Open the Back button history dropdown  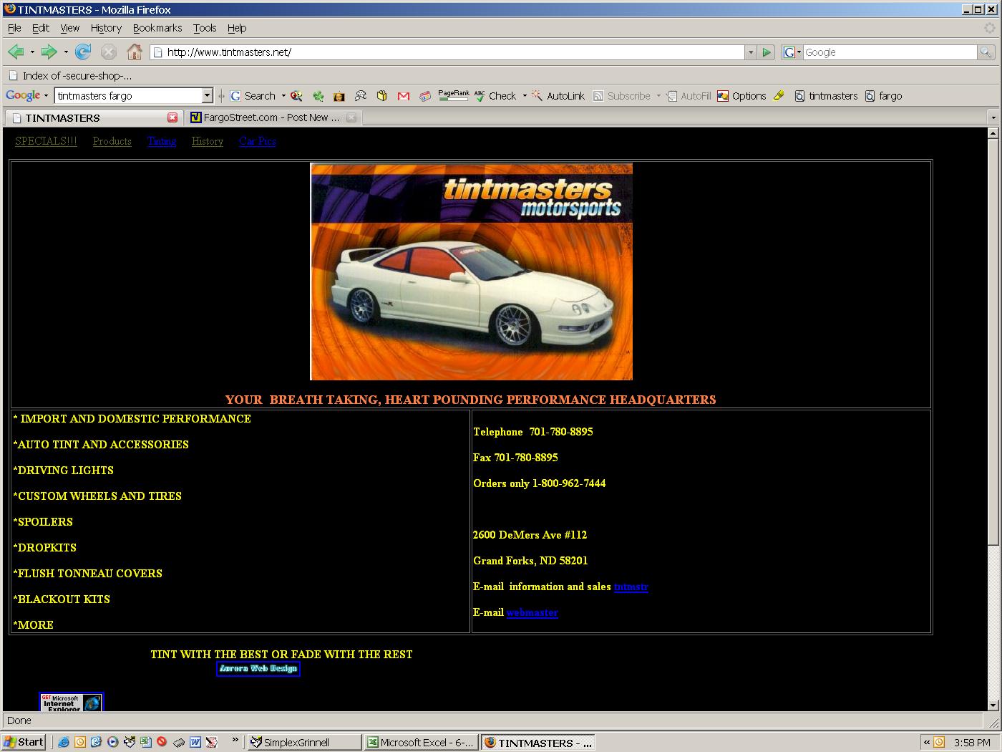[x=32, y=52]
